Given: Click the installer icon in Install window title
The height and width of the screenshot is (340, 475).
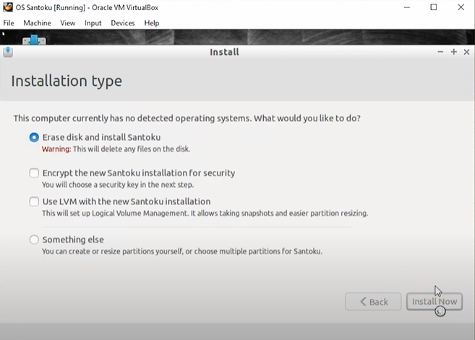Looking at the screenshot, I should click(8, 52).
